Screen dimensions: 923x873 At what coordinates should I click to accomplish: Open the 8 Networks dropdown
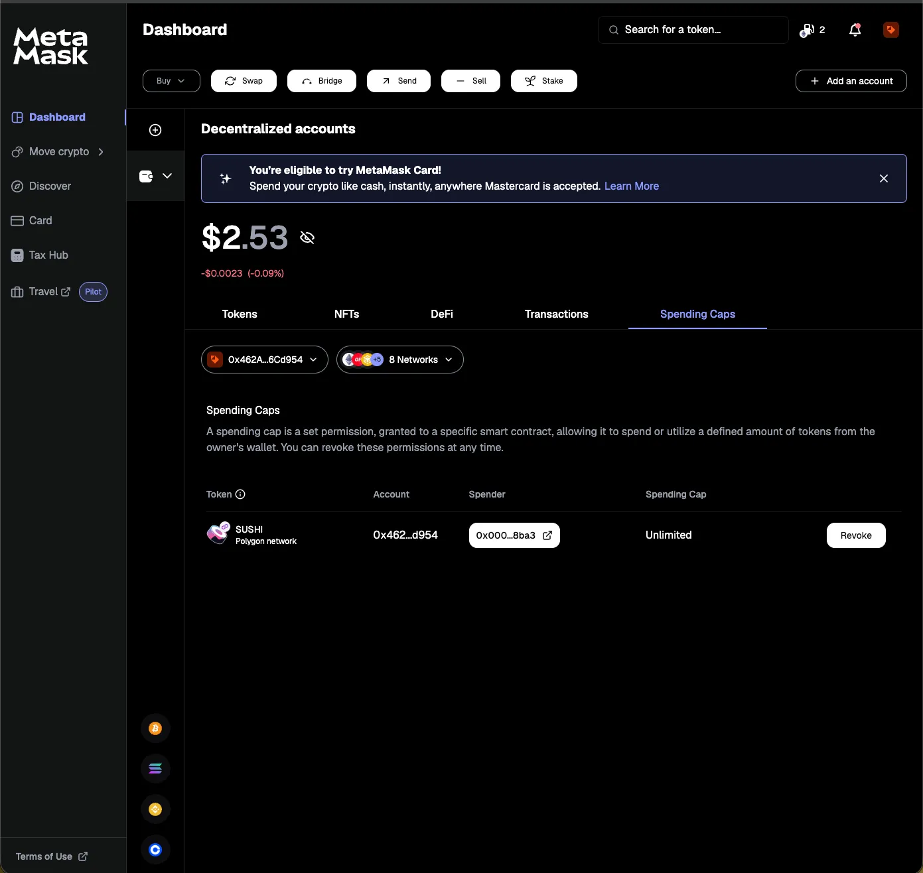click(399, 359)
